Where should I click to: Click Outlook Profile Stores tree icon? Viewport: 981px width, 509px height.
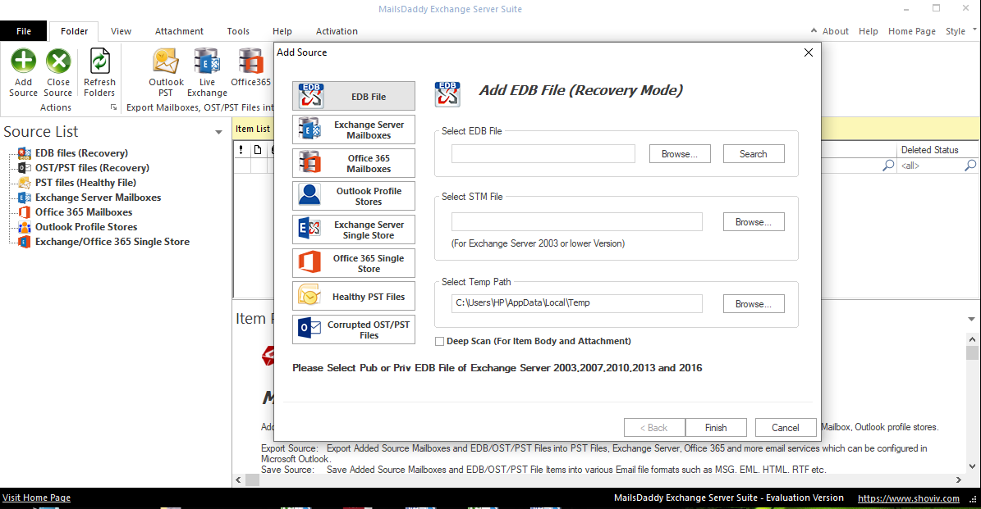25,227
